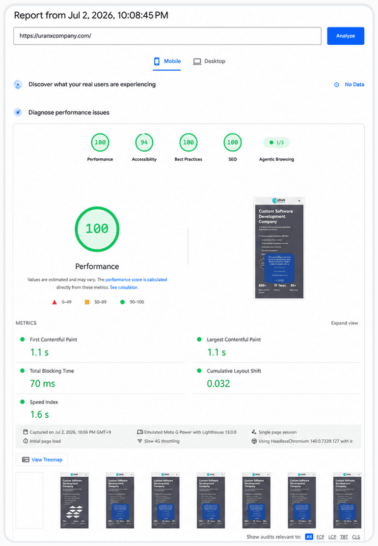Viewport: 378px width, 546px height.
Task: Click the timer icon beside Initial page load
Action: tap(26, 441)
